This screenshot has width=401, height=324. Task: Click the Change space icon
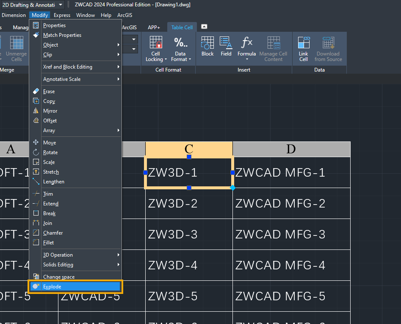point(36,277)
